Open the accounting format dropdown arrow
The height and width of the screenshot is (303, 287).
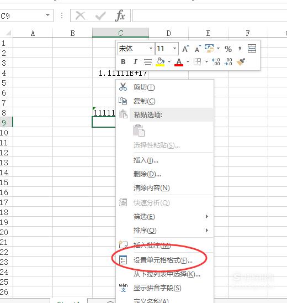coord(218,48)
